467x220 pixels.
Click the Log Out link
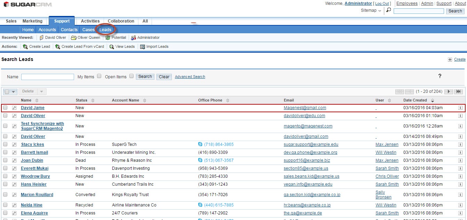pyautogui.click(x=382, y=3)
